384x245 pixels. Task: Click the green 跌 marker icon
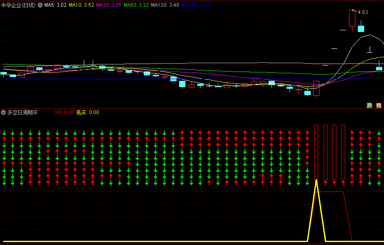click(370, 105)
